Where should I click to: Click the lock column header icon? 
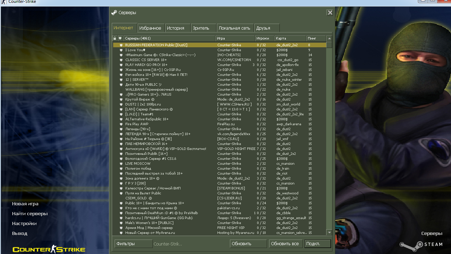[x=115, y=38]
